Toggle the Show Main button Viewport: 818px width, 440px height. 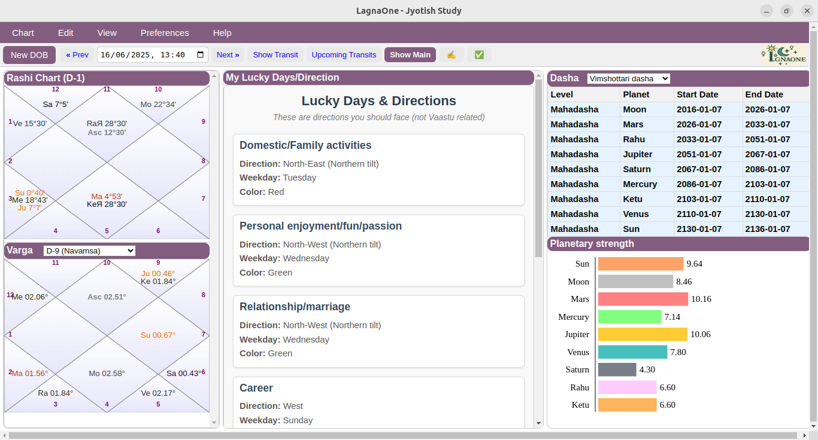pyautogui.click(x=410, y=55)
